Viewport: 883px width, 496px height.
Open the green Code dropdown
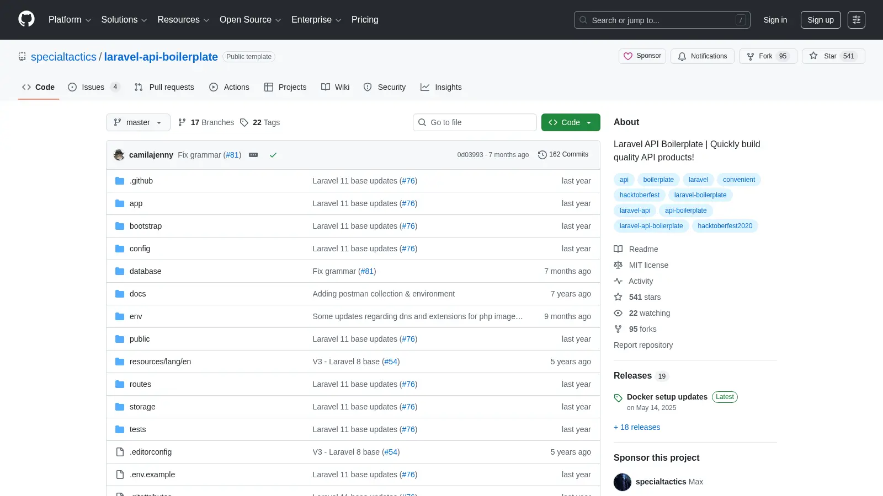[x=571, y=122]
